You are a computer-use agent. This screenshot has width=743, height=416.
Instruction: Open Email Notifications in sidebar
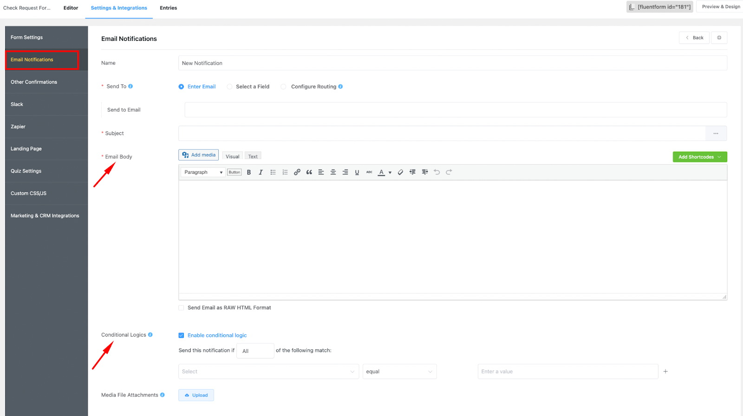click(46, 60)
